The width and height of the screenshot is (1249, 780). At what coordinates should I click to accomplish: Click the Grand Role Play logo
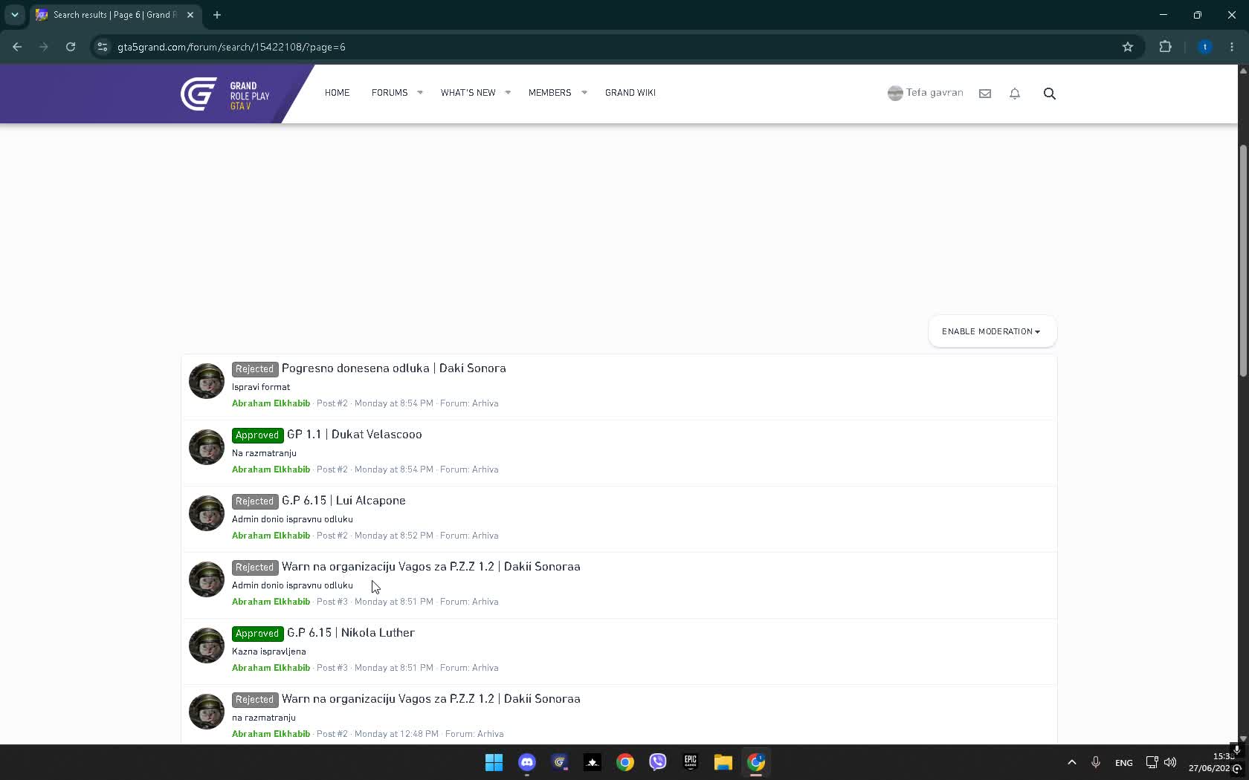[x=225, y=94]
